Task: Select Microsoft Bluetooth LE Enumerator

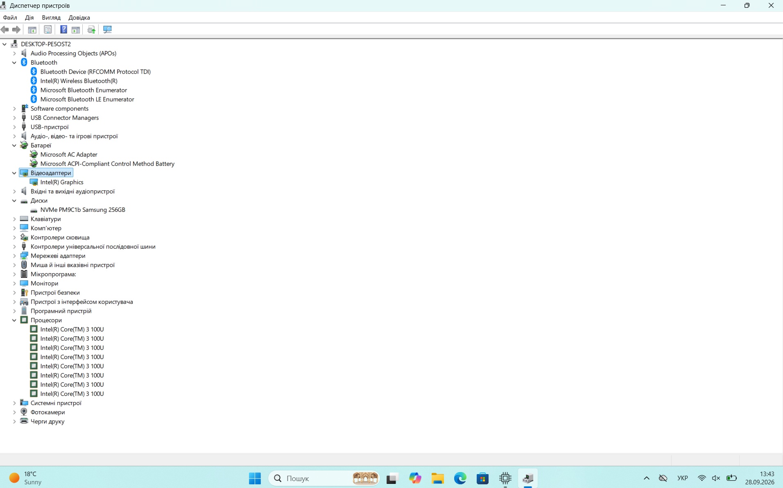Action: 87,99
